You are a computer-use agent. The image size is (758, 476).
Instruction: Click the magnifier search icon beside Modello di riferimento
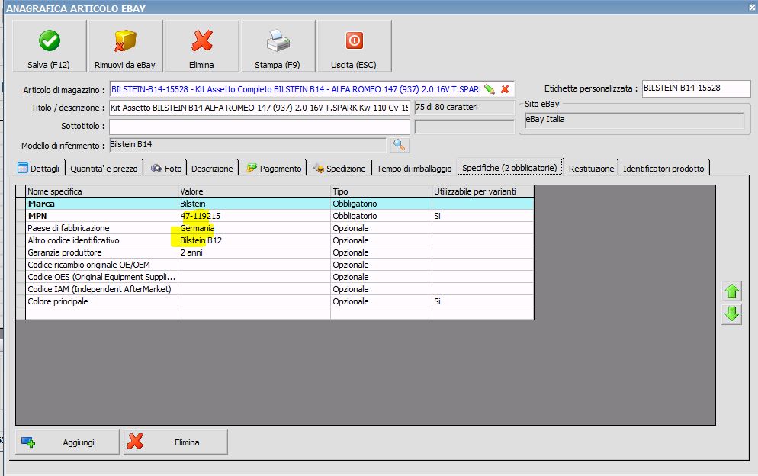point(400,145)
